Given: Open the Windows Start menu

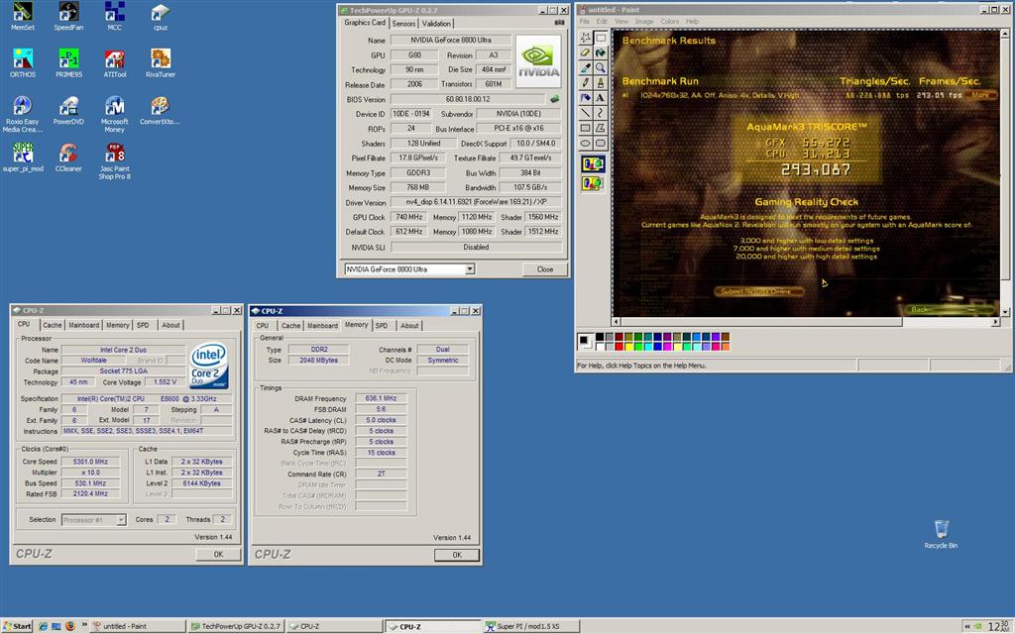Looking at the screenshot, I should tap(17, 626).
